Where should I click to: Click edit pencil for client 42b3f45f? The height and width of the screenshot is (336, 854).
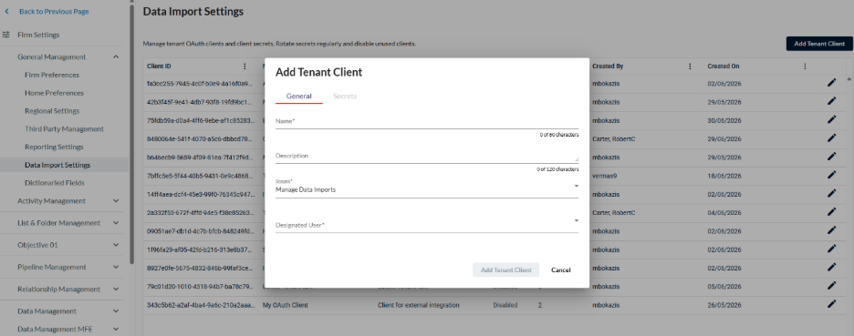tap(831, 101)
